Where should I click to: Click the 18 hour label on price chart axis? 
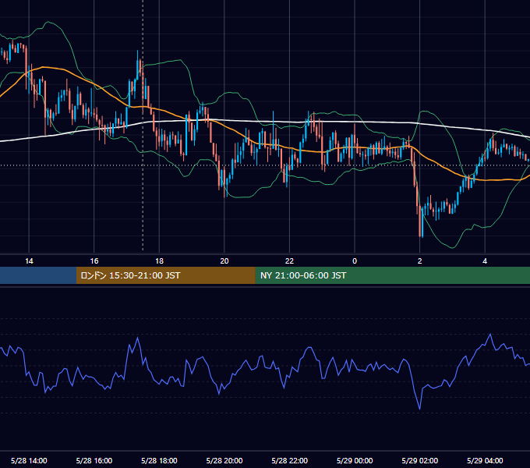click(x=159, y=261)
